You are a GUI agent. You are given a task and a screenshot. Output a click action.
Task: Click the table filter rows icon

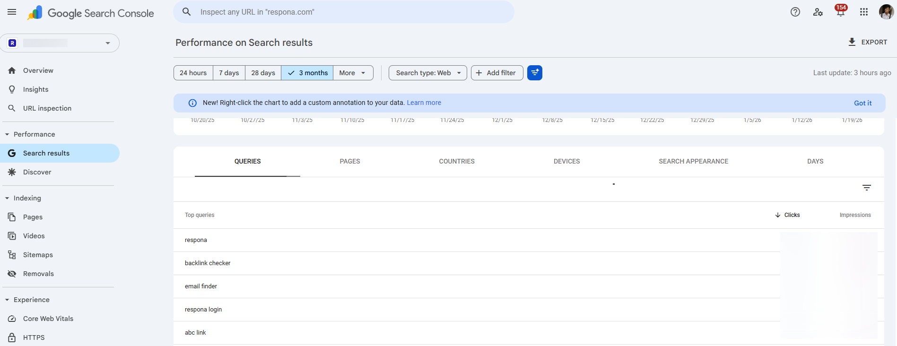[867, 188]
